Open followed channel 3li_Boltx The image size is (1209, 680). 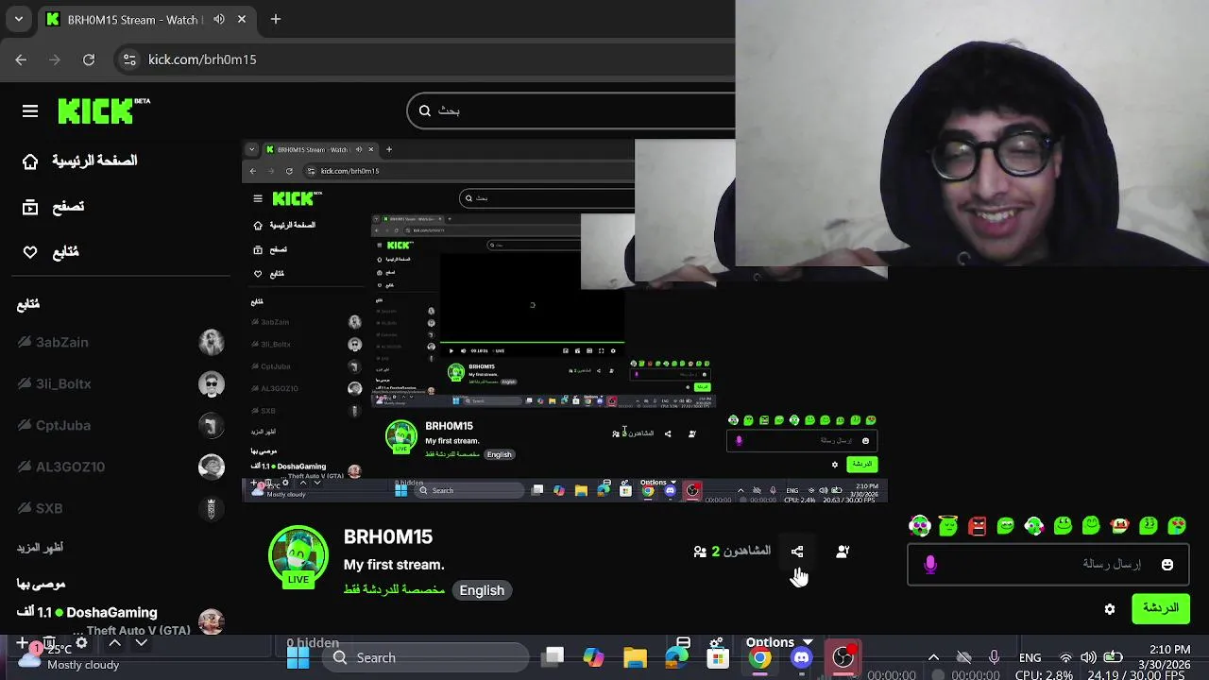[63, 383]
